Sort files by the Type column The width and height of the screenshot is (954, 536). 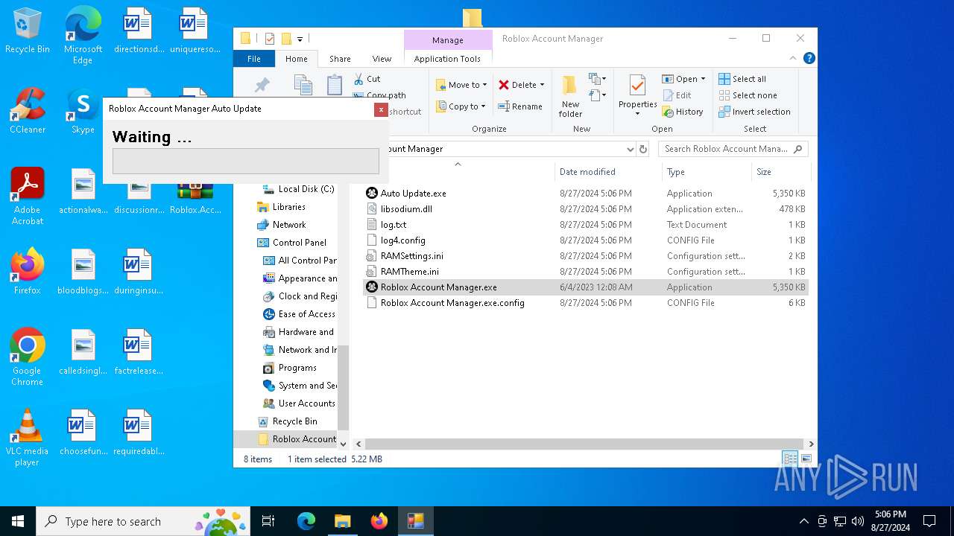[707, 172]
